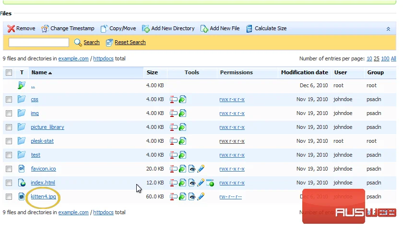Open the kitten4.jpg file link
Screen dimensions: 403x230
43,196
